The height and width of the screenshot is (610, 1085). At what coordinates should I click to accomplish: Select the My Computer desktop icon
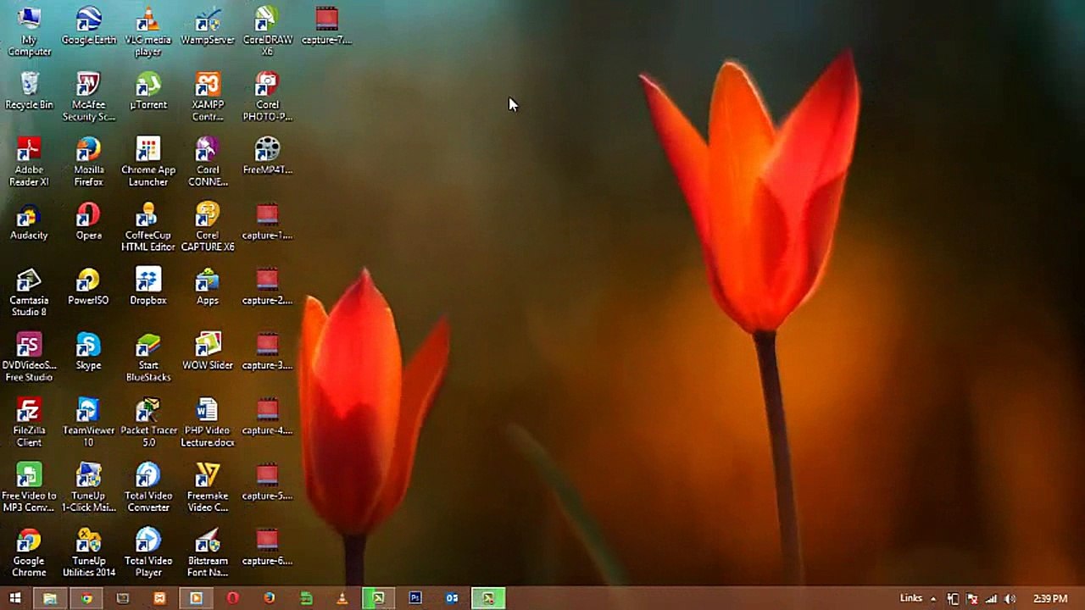[29, 31]
